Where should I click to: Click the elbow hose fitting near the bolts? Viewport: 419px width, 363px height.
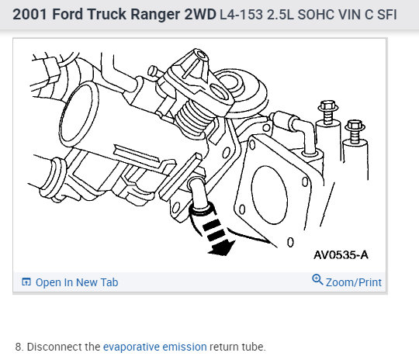click(297, 131)
